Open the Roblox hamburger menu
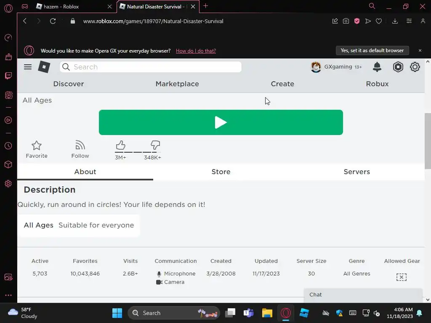The height and width of the screenshot is (323, 431). (28, 67)
